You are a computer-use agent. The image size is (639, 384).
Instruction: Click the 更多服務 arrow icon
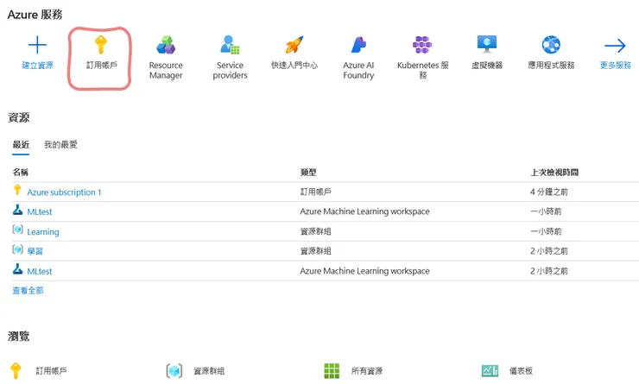point(615,45)
